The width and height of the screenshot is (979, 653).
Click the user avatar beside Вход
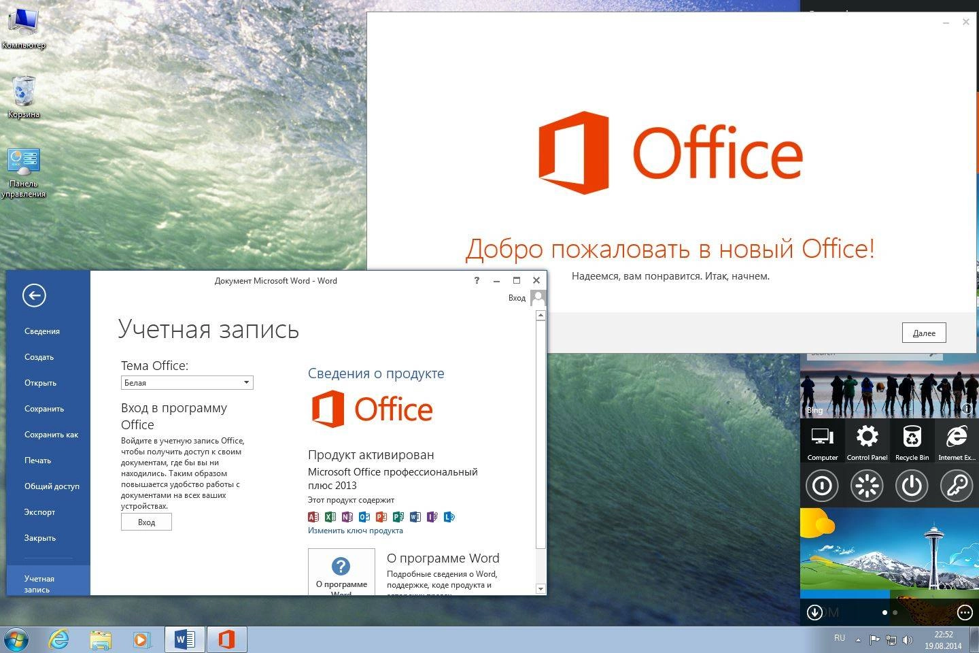(538, 298)
